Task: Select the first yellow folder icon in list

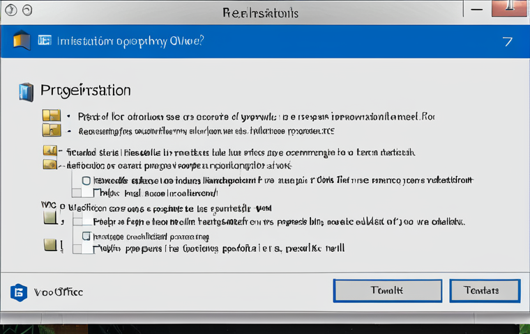Action: 52,116
